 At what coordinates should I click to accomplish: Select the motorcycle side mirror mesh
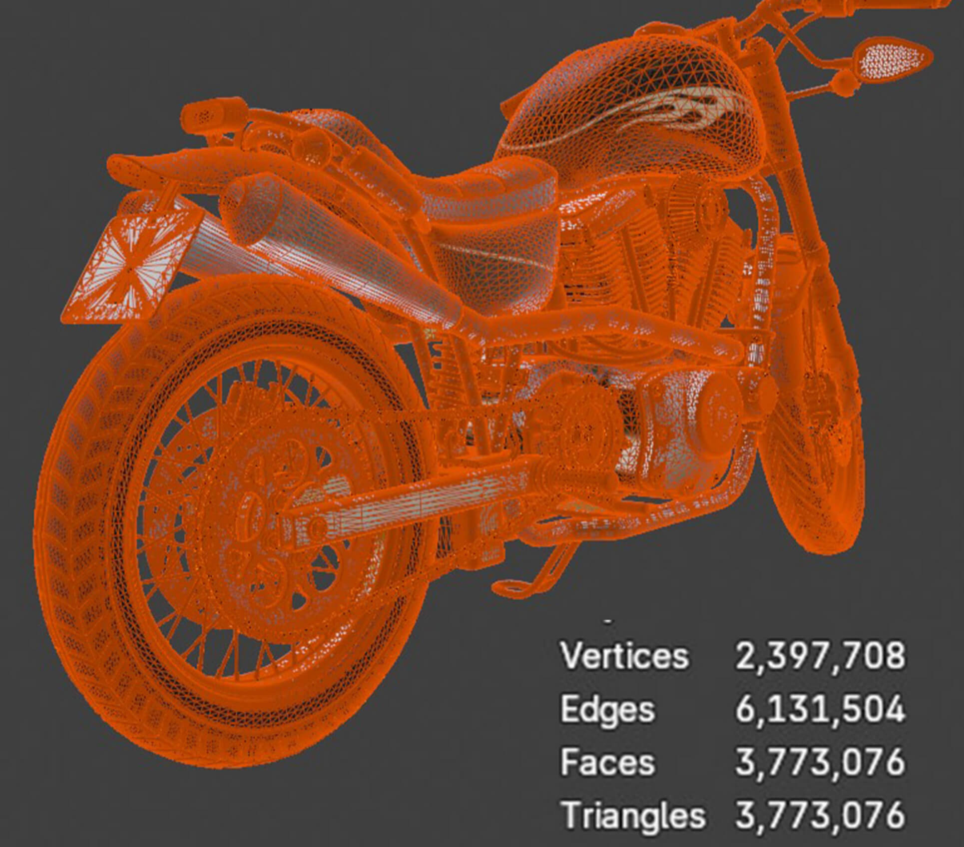893,60
